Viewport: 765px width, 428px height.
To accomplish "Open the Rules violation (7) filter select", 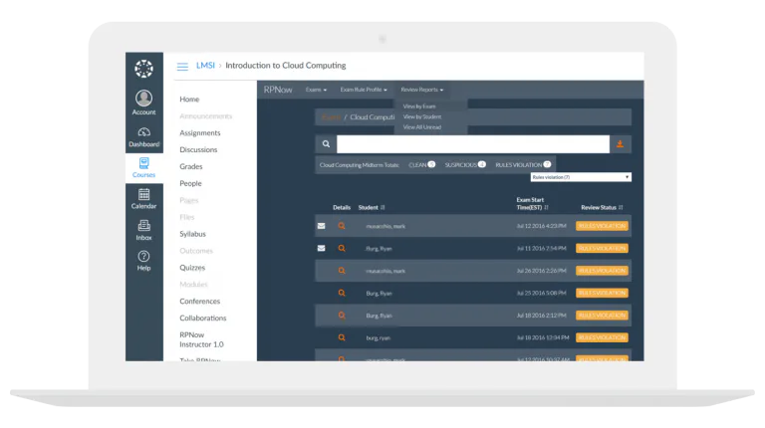I will pyautogui.click(x=581, y=177).
